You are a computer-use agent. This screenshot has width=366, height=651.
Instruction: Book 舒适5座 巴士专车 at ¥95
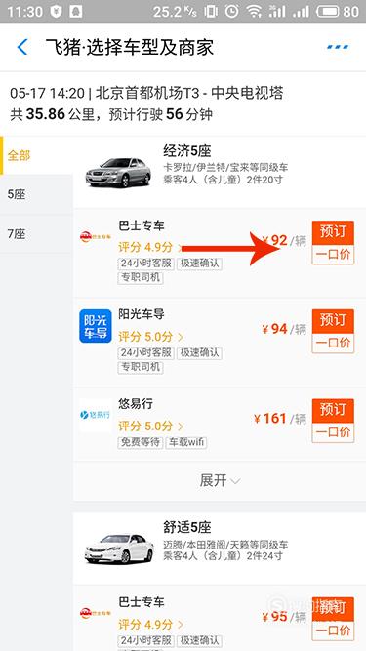click(x=333, y=609)
